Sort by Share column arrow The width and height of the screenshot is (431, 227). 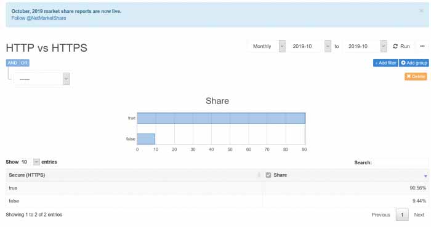[x=425, y=176]
